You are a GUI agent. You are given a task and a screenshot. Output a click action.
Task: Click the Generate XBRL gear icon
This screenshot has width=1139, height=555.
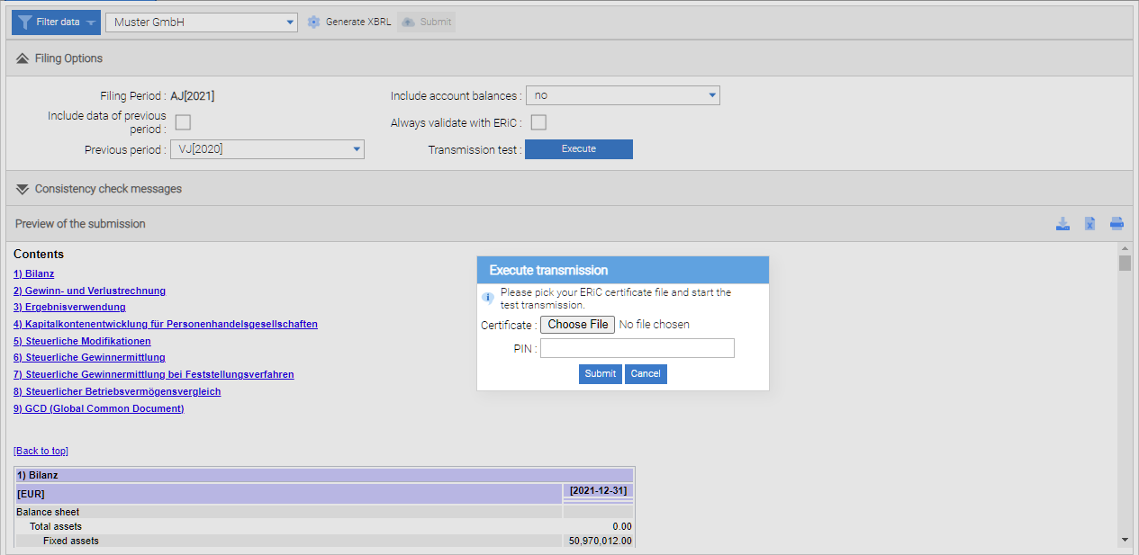pyautogui.click(x=314, y=22)
